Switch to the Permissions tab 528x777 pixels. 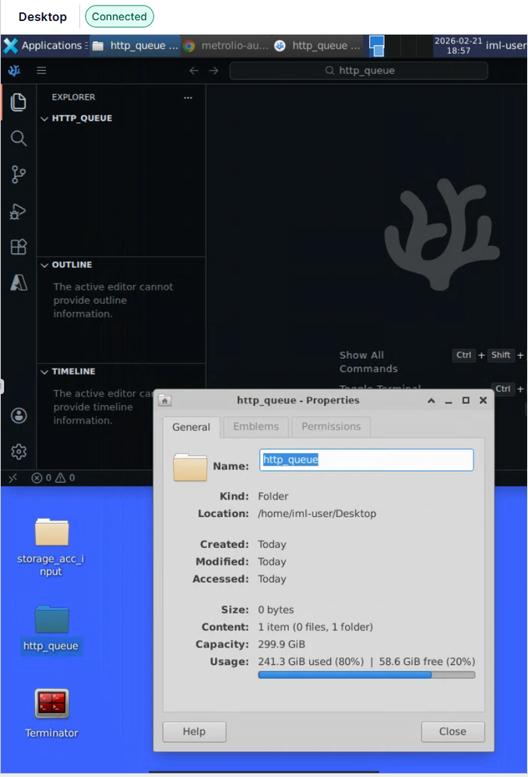click(331, 427)
